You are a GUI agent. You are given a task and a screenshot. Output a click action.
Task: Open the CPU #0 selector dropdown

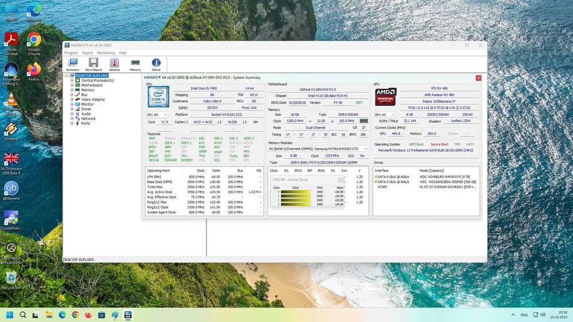point(166,114)
